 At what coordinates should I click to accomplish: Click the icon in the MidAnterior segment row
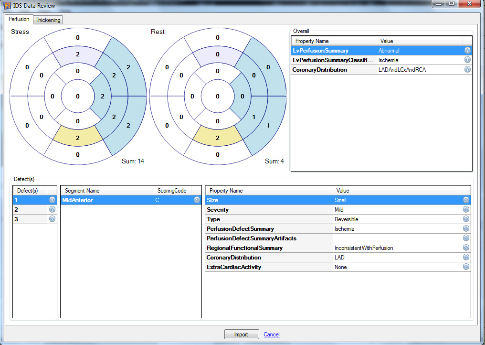[x=197, y=200]
